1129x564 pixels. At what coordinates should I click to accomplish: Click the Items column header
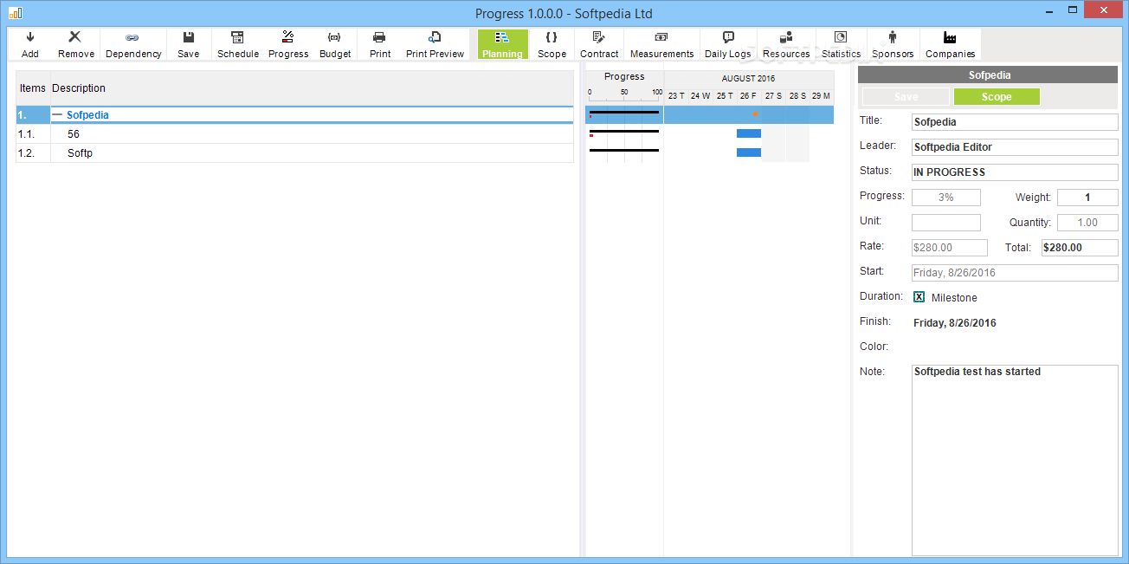pyautogui.click(x=33, y=88)
